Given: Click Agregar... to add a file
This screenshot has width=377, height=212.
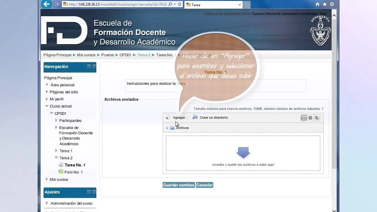Looking at the screenshot, I should coord(180,117).
